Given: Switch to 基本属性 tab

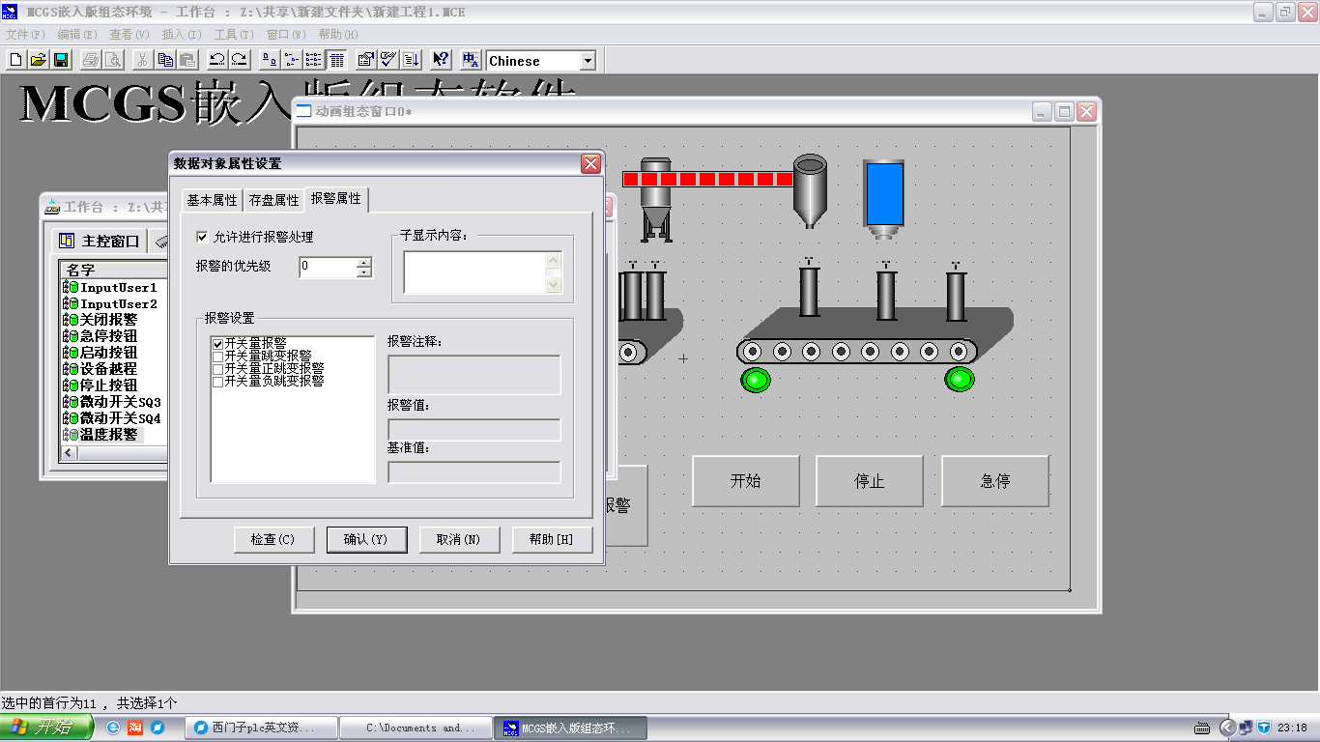Looking at the screenshot, I should [212, 200].
